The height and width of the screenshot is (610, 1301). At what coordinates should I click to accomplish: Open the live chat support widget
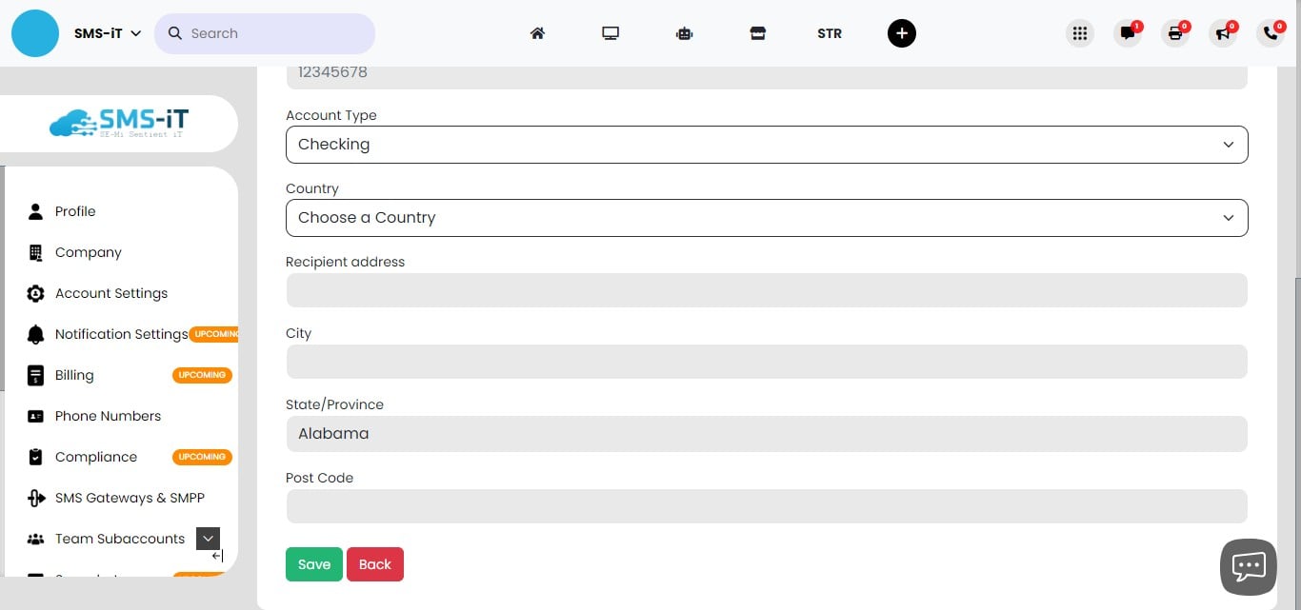pos(1248,566)
